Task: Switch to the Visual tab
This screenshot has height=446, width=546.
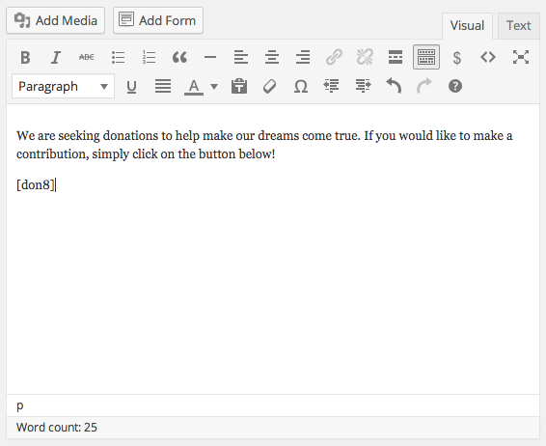Action: tap(467, 26)
